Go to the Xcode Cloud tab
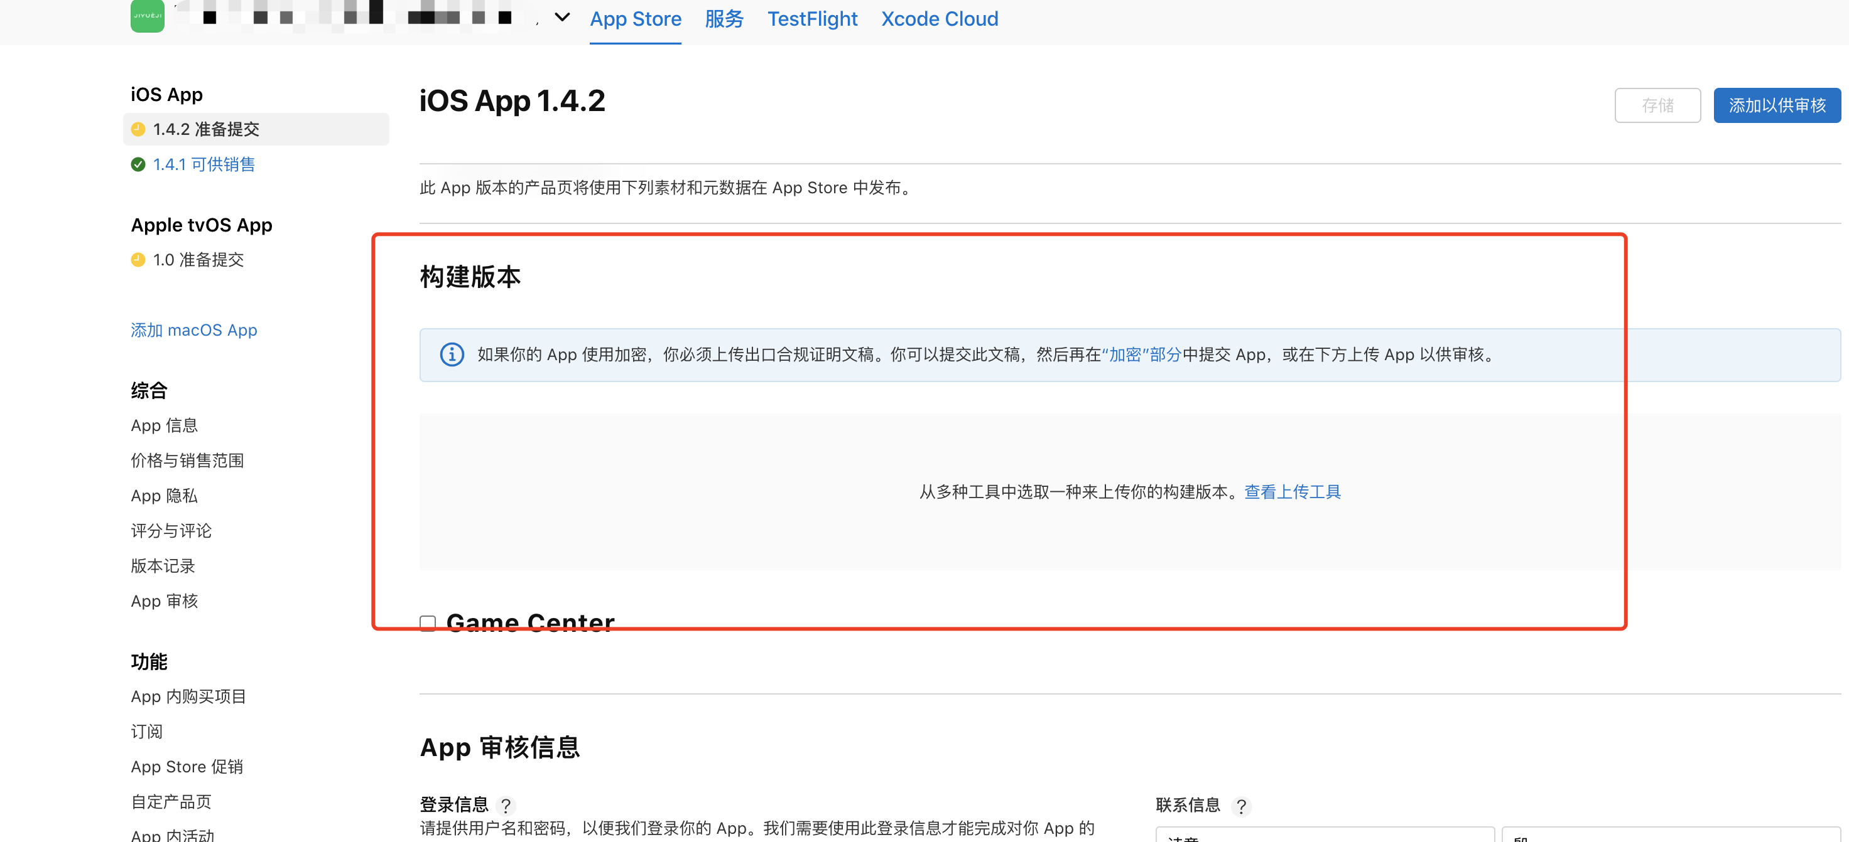This screenshot has height=842, width=1849. click(x=940, y=19)
